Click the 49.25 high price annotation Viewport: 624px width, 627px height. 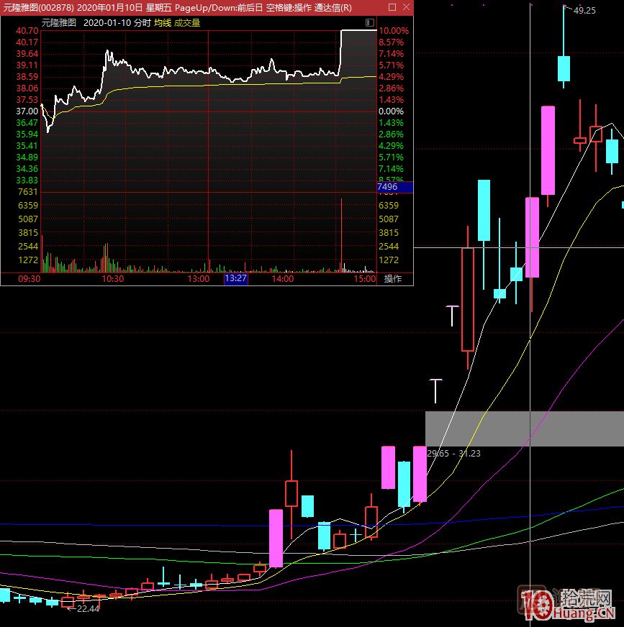(x=584, y=11)
